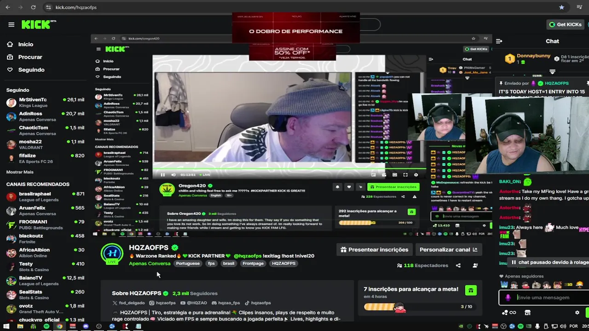The image size is (589, 331).
Task: Open Windows Start menu
Action: (x=6, y=326)
